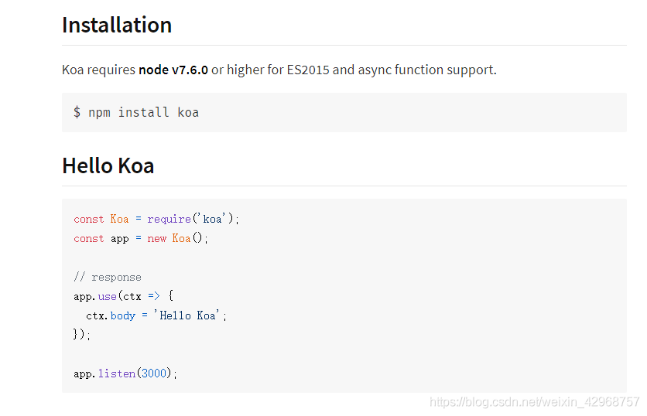Click the blue arrow function operator
The image size is (647, 416).
[154, 296]
